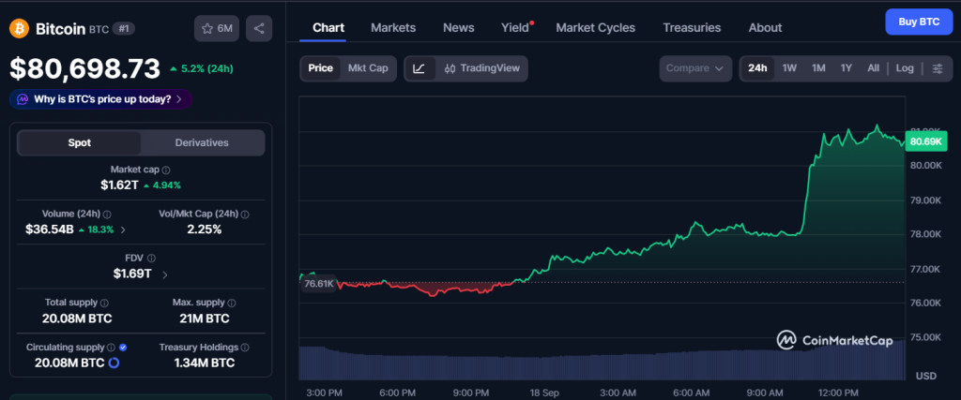The image size is (961, 400).
Task: Click the AI icon in price-up banner
Action: point(23,99)
